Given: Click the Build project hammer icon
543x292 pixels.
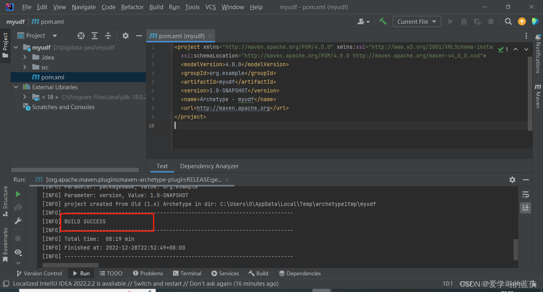Looking at the screenshot, I should click(383, 21).
